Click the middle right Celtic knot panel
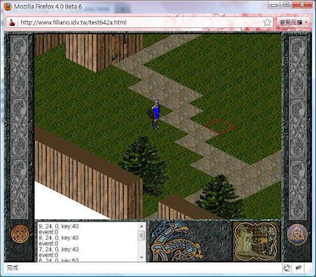316x277 pixels. [x=298, y=128]
